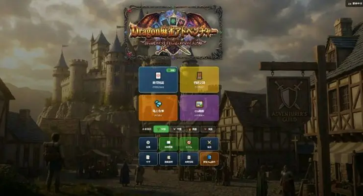Click the blue button with single document icon
This screenshot has width=363, height=196.
pos(148,159)
